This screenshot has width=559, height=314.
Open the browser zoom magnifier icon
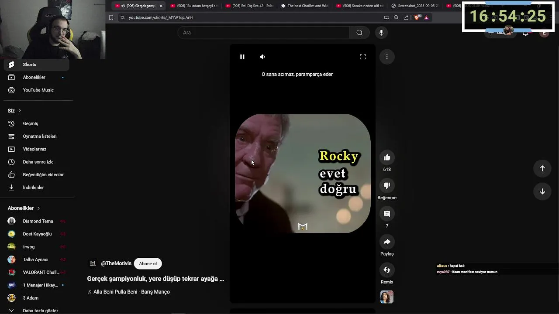coord(396,17)
